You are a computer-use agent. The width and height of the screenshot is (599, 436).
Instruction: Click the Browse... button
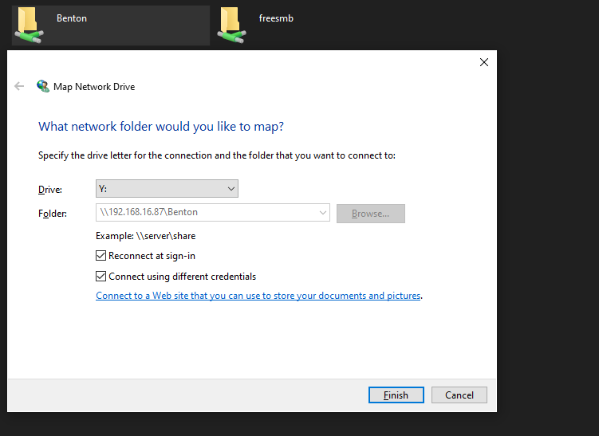[371, 214]
